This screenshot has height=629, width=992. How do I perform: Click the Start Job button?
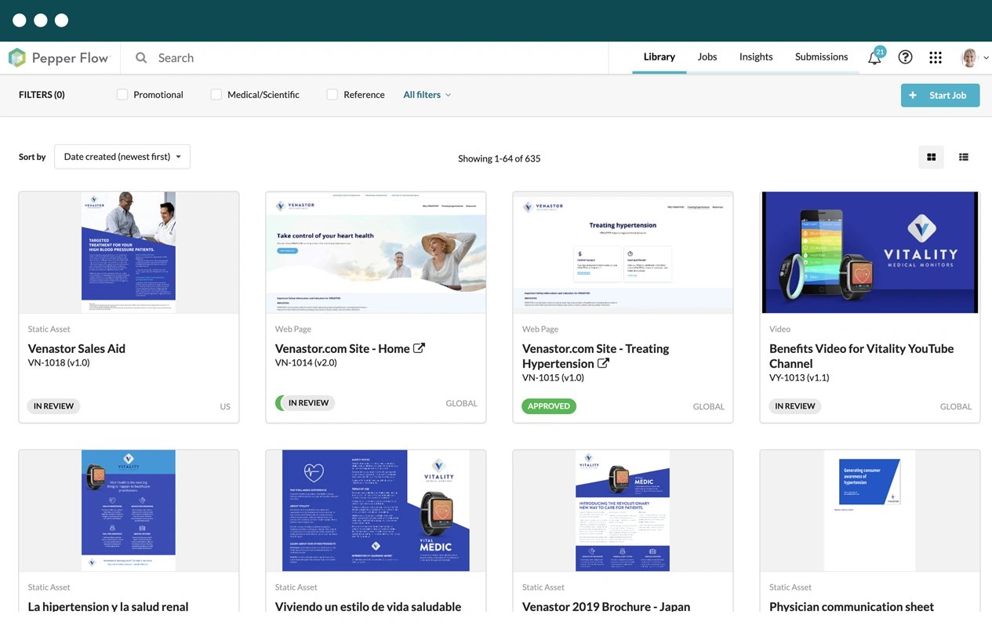coord(939,96)
